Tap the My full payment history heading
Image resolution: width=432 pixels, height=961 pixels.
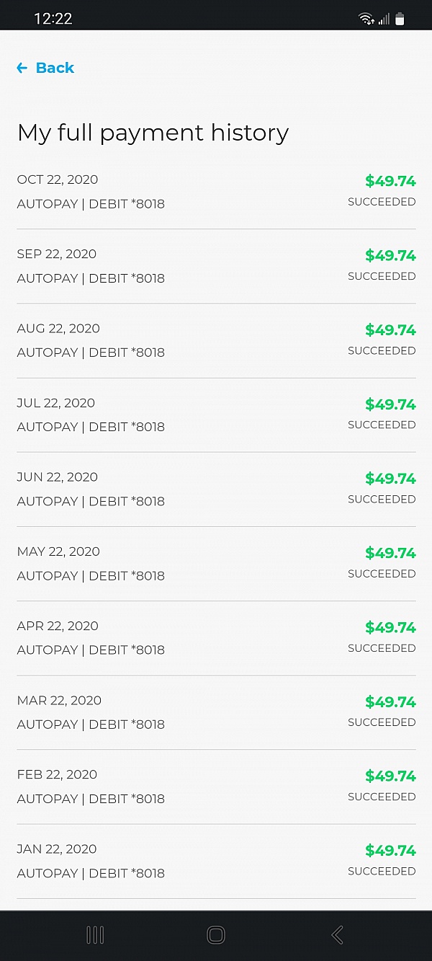point(153,133)
